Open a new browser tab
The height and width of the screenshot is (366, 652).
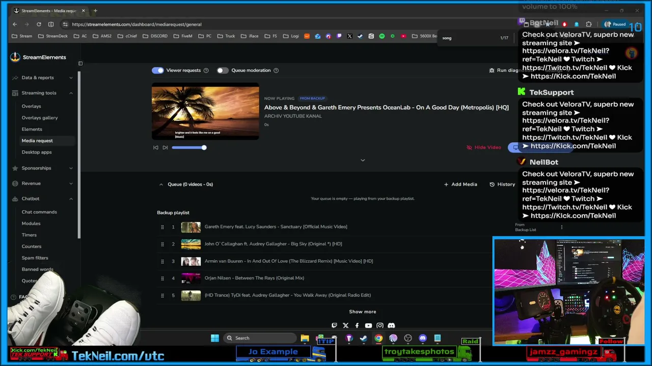(x=95, y=11)
